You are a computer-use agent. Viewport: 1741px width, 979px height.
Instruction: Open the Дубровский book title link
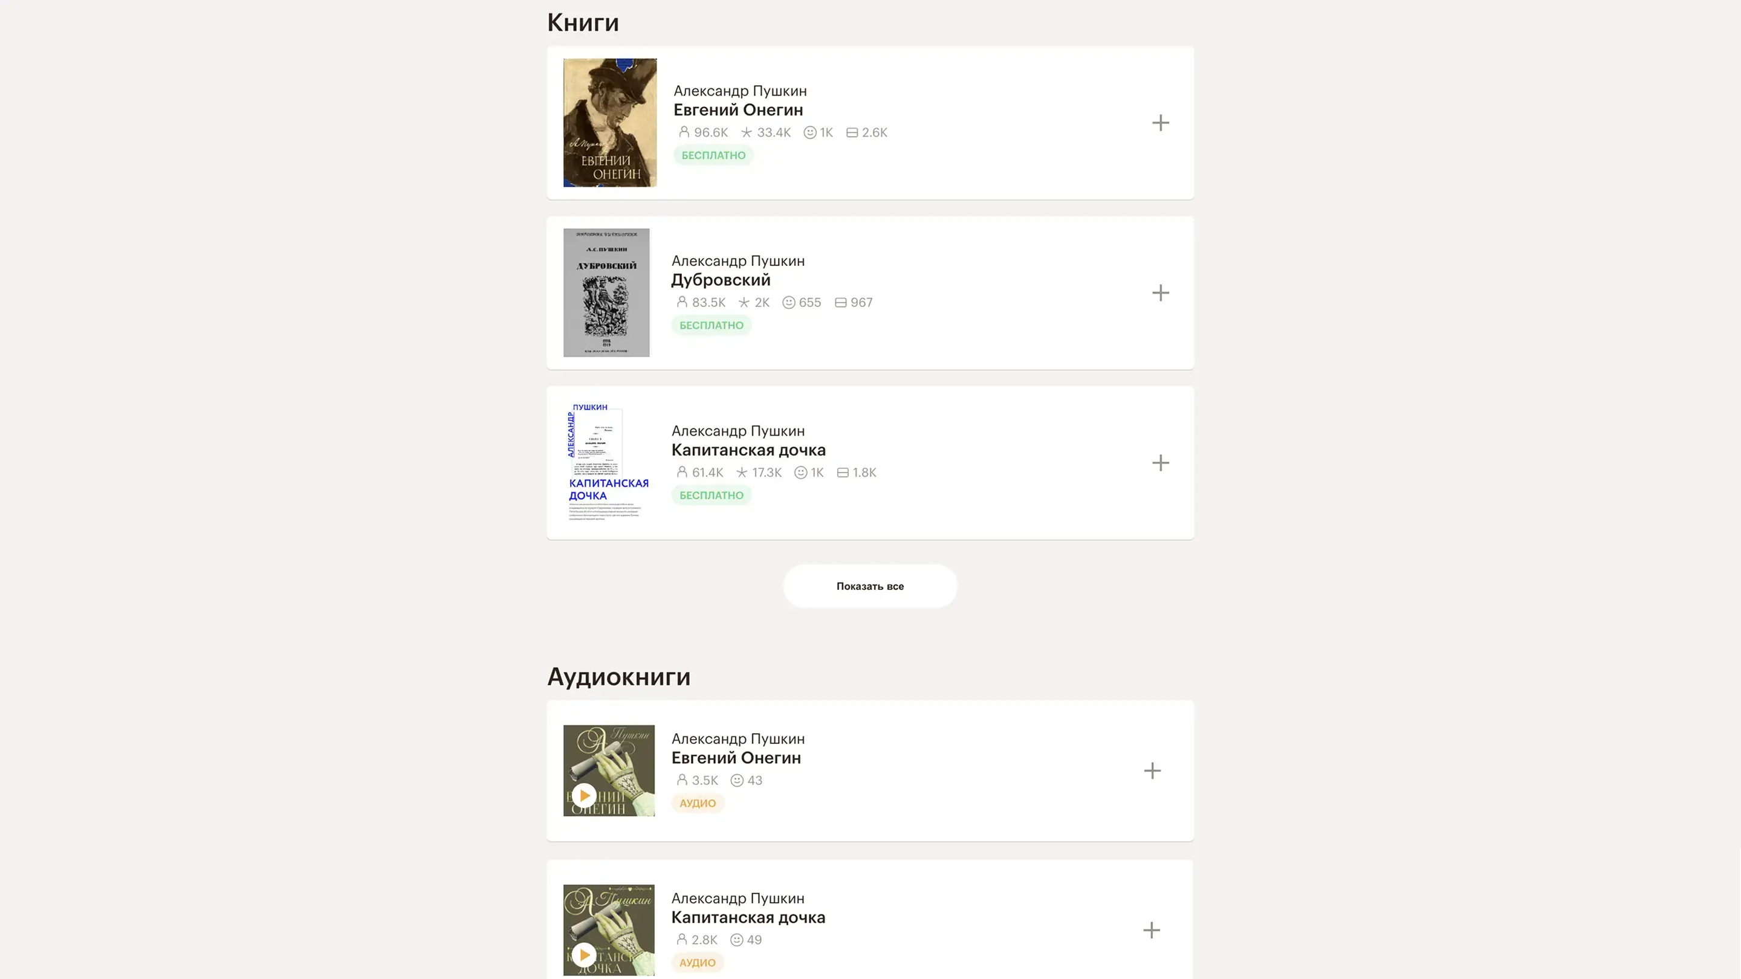[x=721, y=280]
